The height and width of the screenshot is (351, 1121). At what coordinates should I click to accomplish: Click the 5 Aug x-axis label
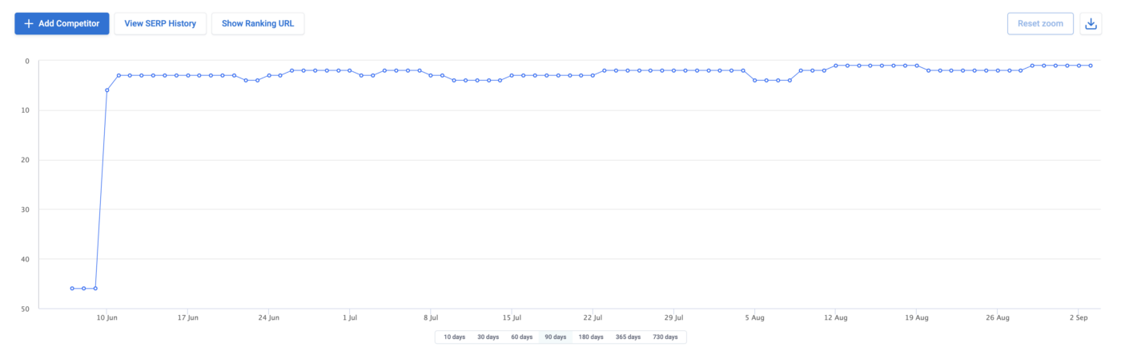pos(754,317)
